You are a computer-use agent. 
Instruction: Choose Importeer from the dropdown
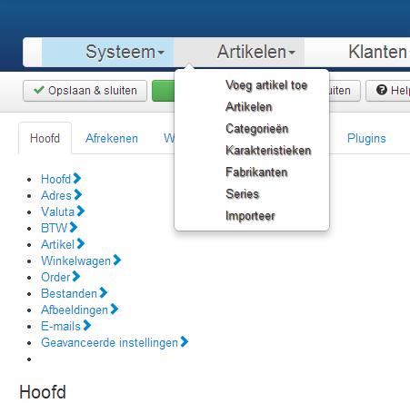(250, 216)
